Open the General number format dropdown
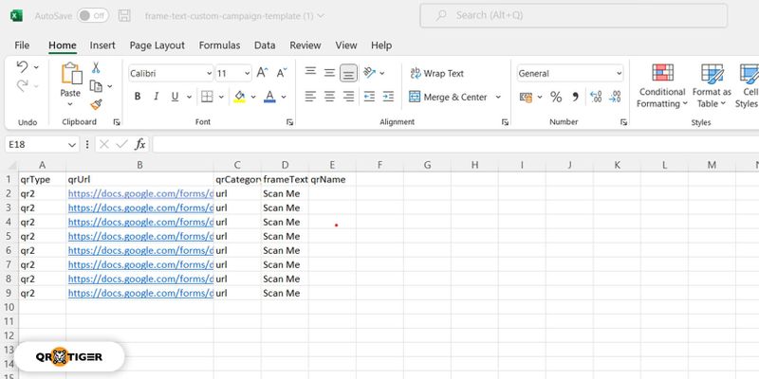 (619, 73)
